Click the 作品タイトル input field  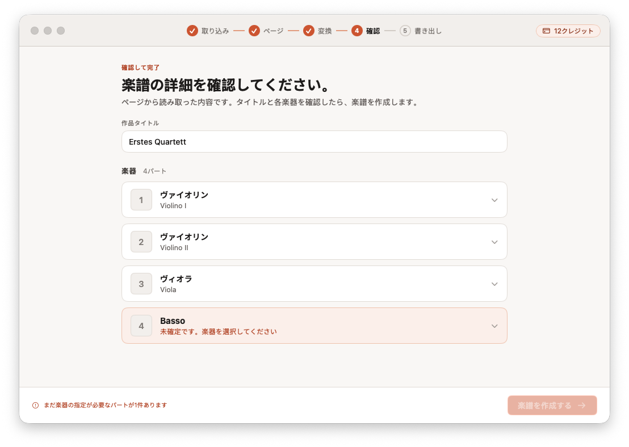coord(314,141)
